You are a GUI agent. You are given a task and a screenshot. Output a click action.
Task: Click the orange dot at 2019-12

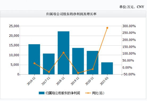click(78, 73)
